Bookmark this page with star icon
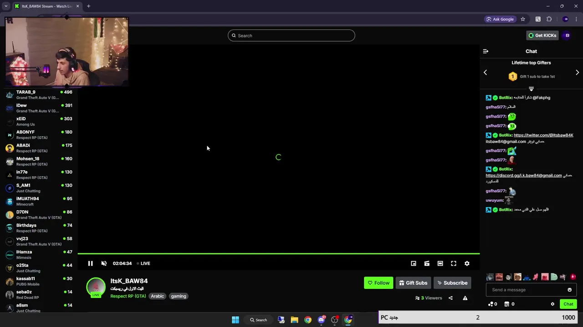This screenshot has width=583, height=327. 523,19
